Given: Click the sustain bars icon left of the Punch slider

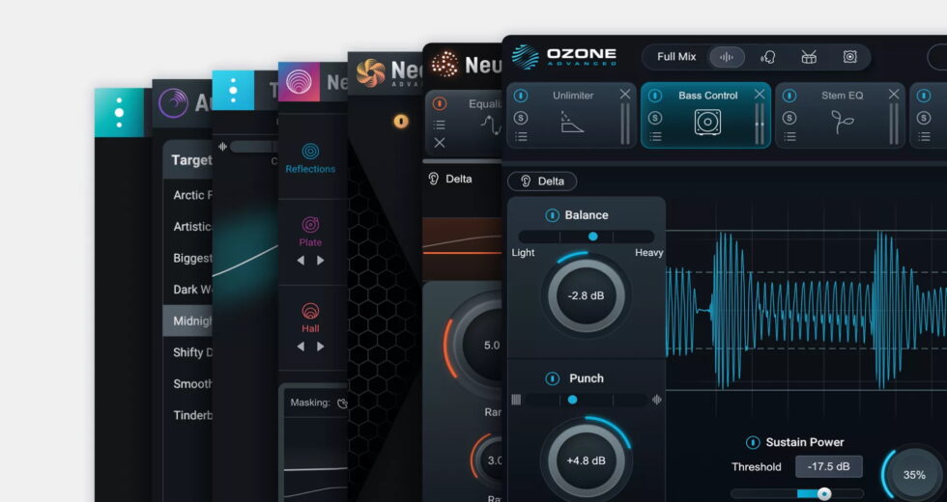Looking at the screenshot, I should click(516, 400).
